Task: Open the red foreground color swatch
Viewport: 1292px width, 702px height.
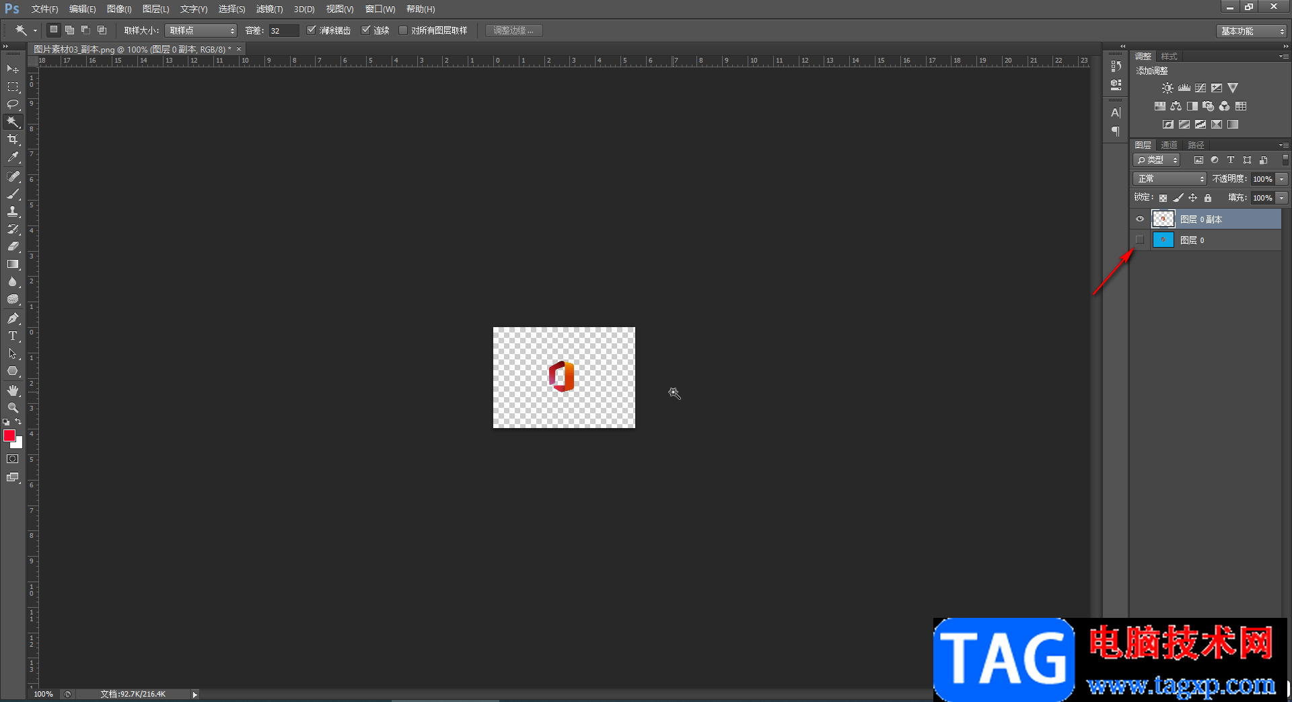Action: (9, 435)
